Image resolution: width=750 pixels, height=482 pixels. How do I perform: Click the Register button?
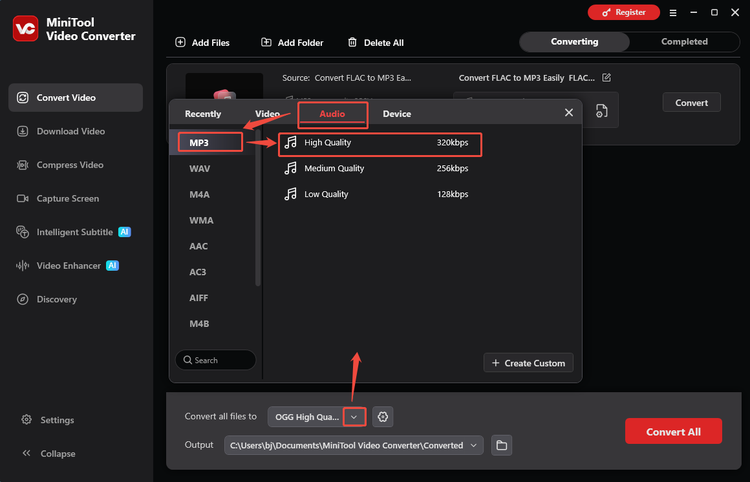(624, 12)
